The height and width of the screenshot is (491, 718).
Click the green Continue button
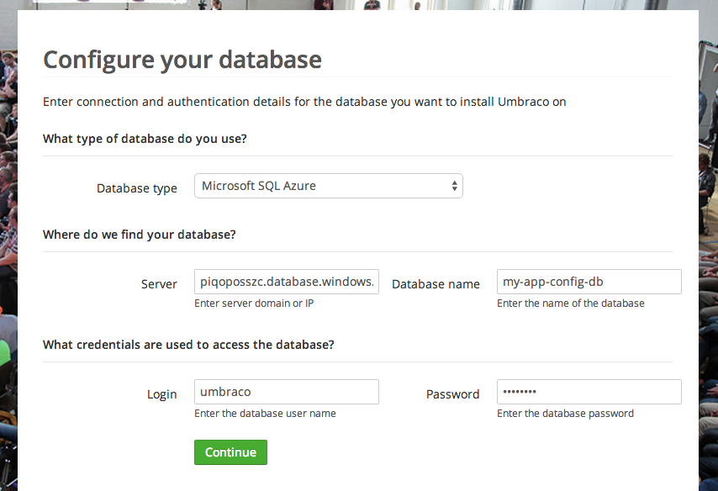230,452
